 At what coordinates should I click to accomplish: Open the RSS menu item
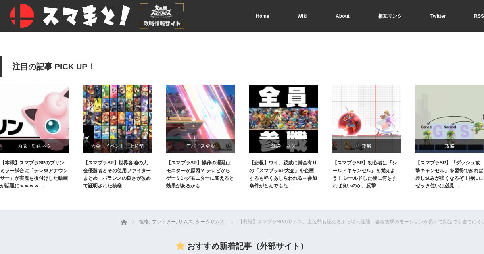point(479,16)
